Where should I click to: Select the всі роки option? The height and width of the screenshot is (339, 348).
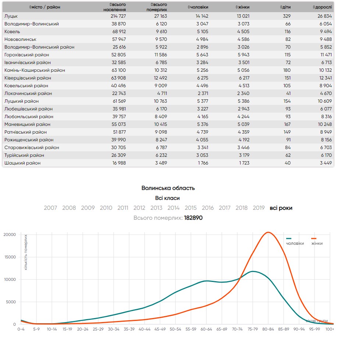coord(281,208)
